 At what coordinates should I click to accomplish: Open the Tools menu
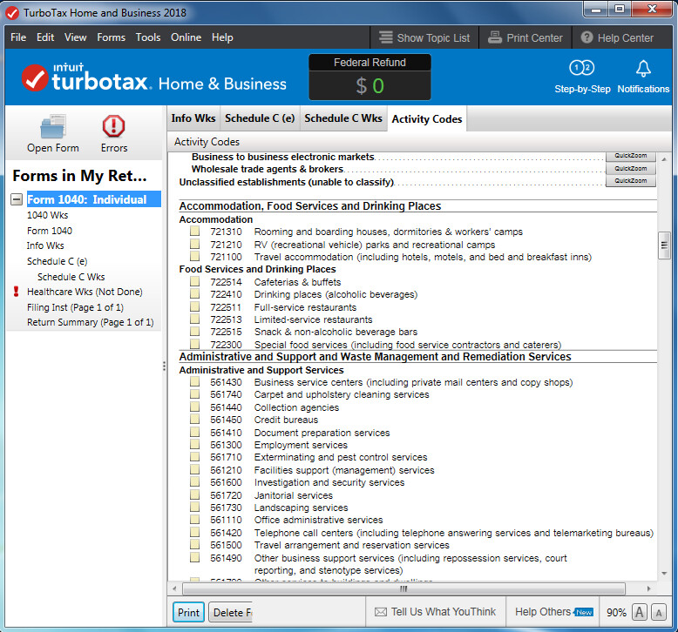(148, 37)
